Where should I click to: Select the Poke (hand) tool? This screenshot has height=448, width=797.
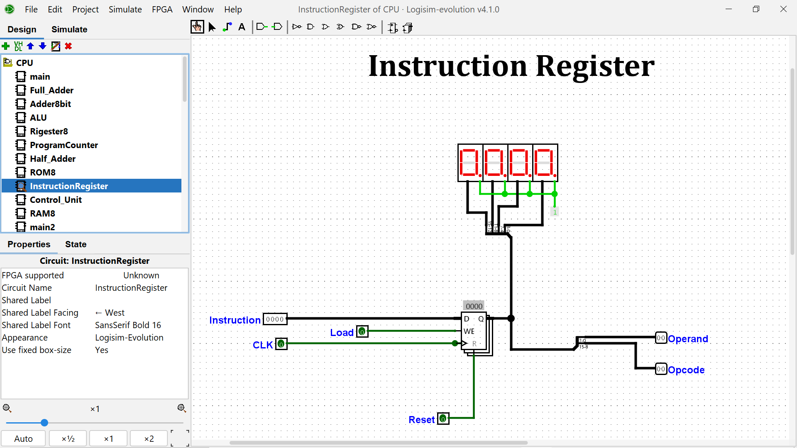(x=197, y=27)
